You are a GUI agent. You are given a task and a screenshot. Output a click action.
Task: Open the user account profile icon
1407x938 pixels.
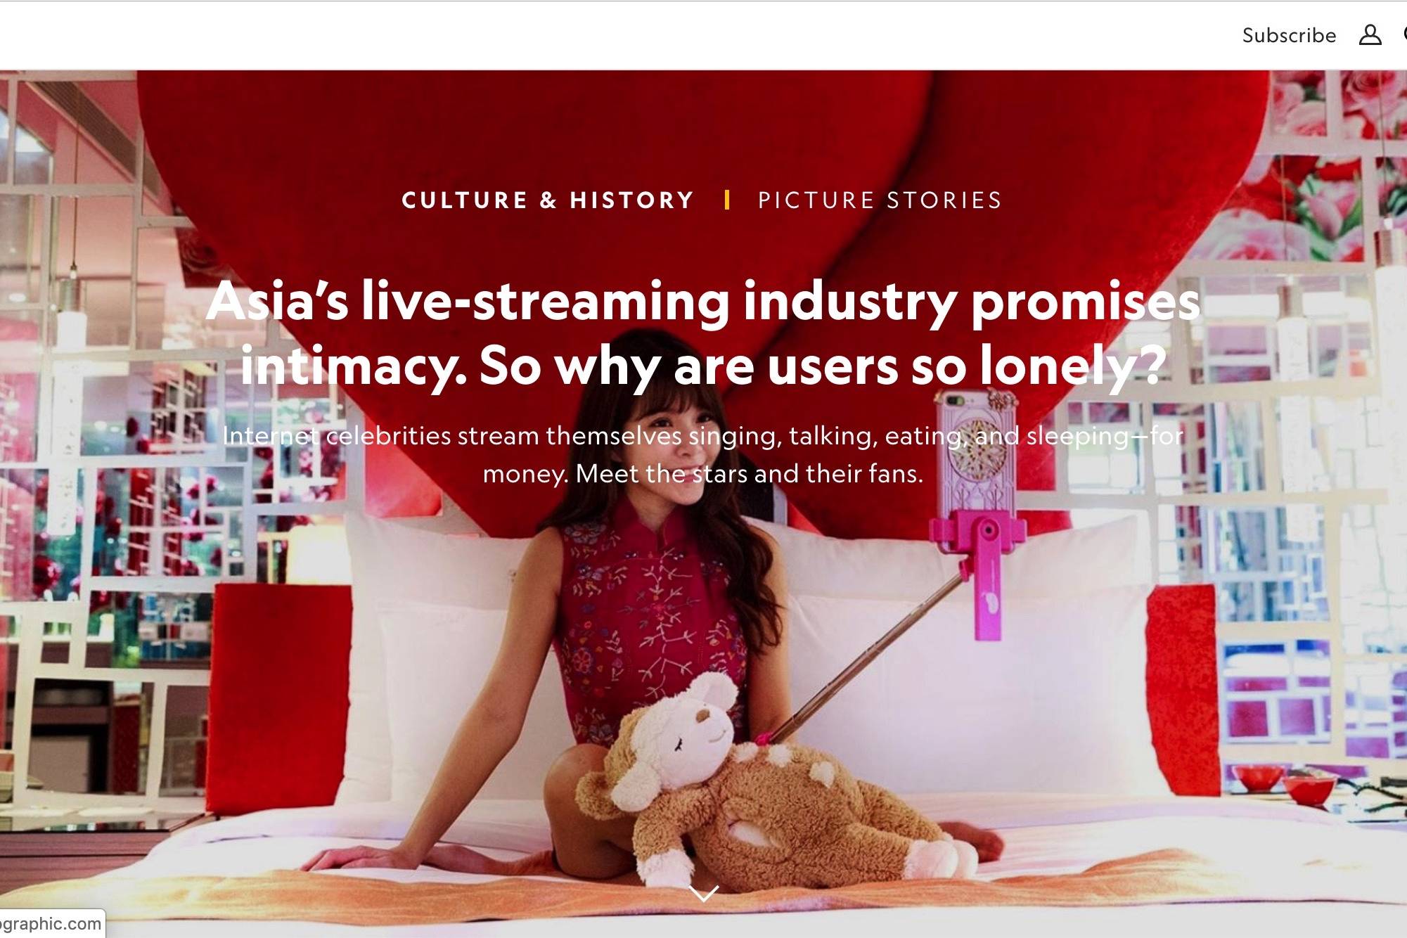[1370, 35]
